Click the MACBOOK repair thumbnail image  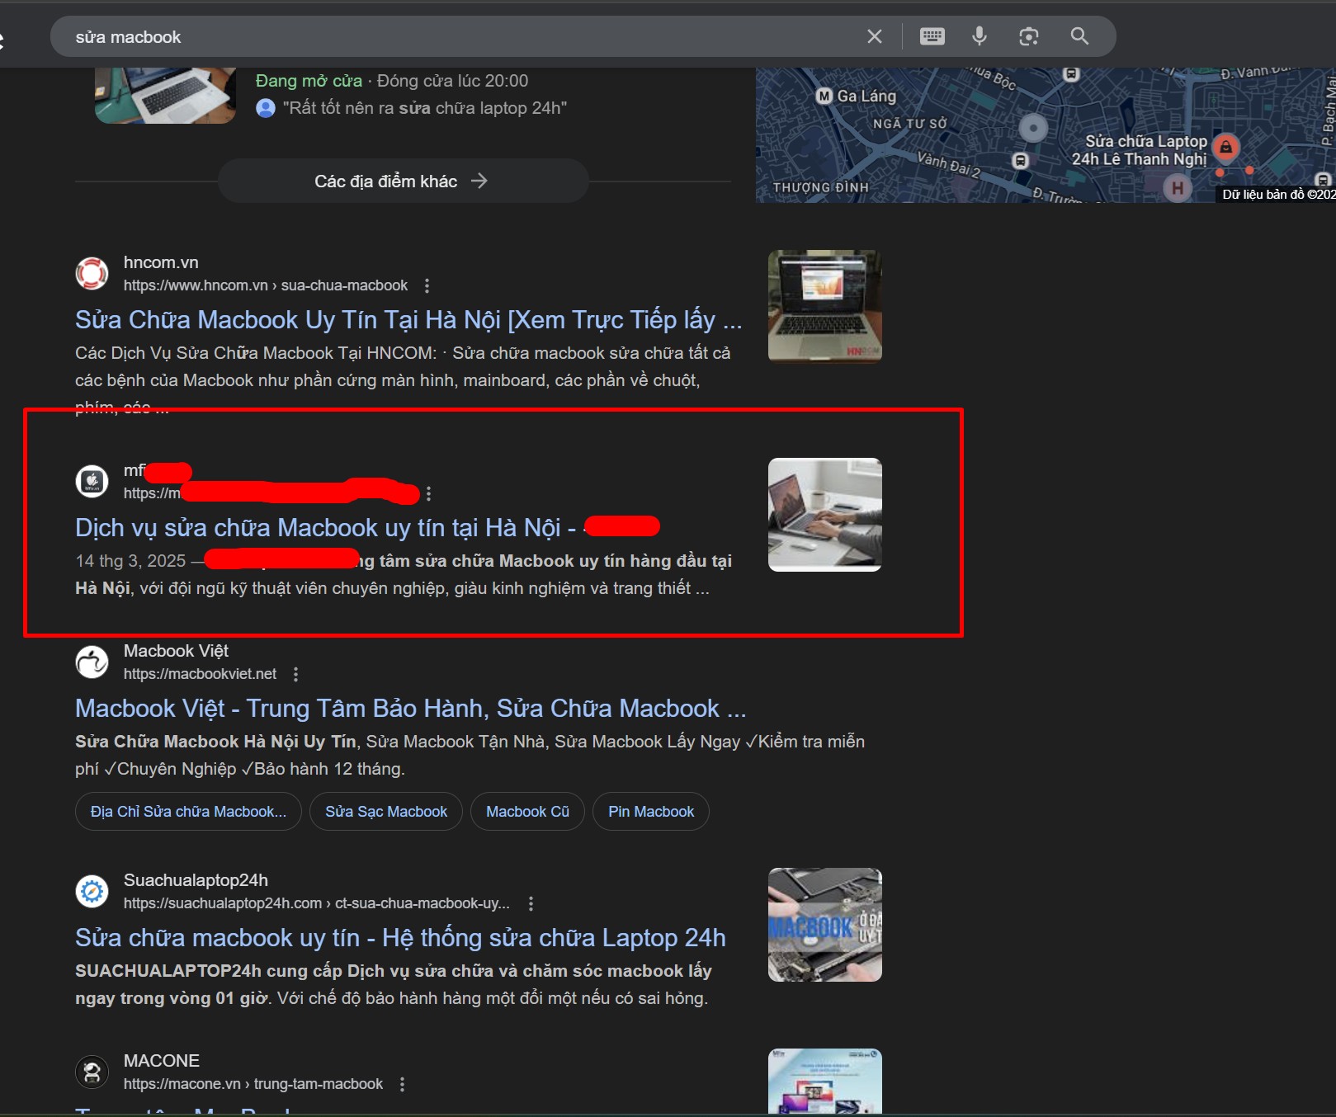tap(824, 924)
